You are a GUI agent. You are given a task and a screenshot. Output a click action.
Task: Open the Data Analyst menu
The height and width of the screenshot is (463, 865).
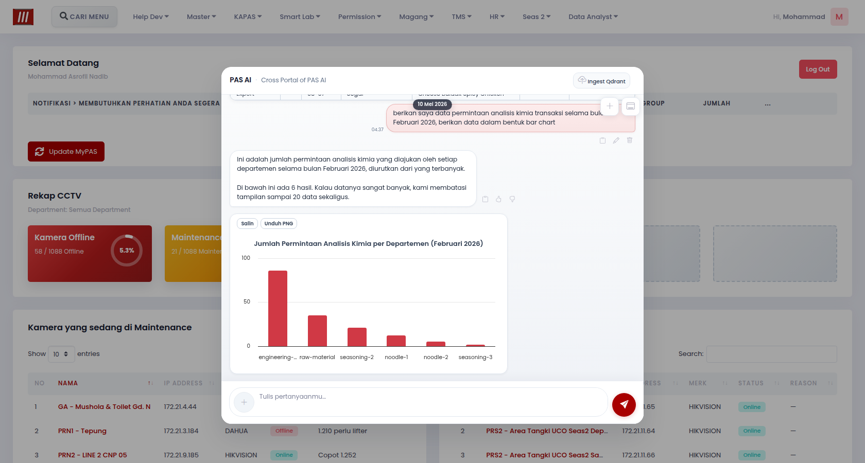pyautogui.click(x=593, y=17)
